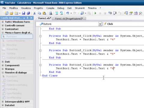Select the ColorDialog toolbox item
The height and width of the screenshot is (108, 144).
pos(17,81)
